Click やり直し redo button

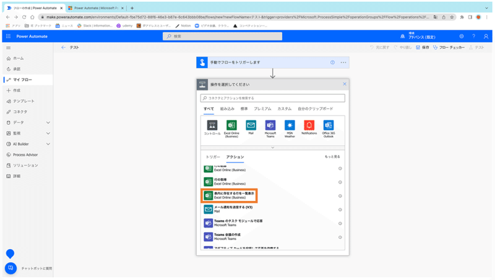(x=403, y=48)
